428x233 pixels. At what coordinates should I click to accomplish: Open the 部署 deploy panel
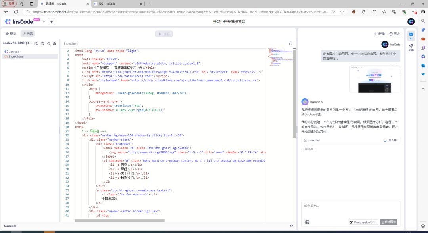[x=411, y=47]
